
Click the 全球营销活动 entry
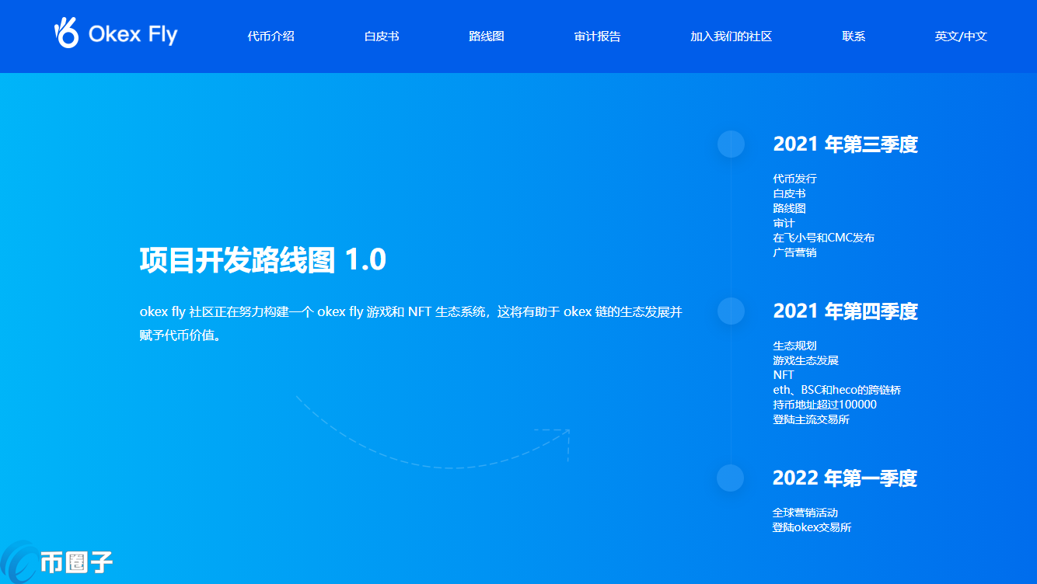(x=805, y=513)
